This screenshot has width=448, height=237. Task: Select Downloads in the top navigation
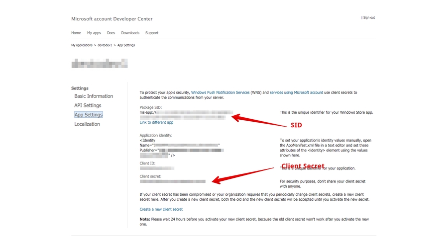130,33
